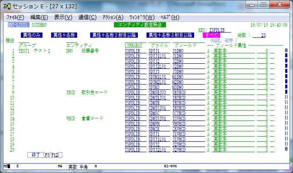
Task: Click the 02/096 cursor position in status bar
Action: pyautogui.click(x=170, y=166)
